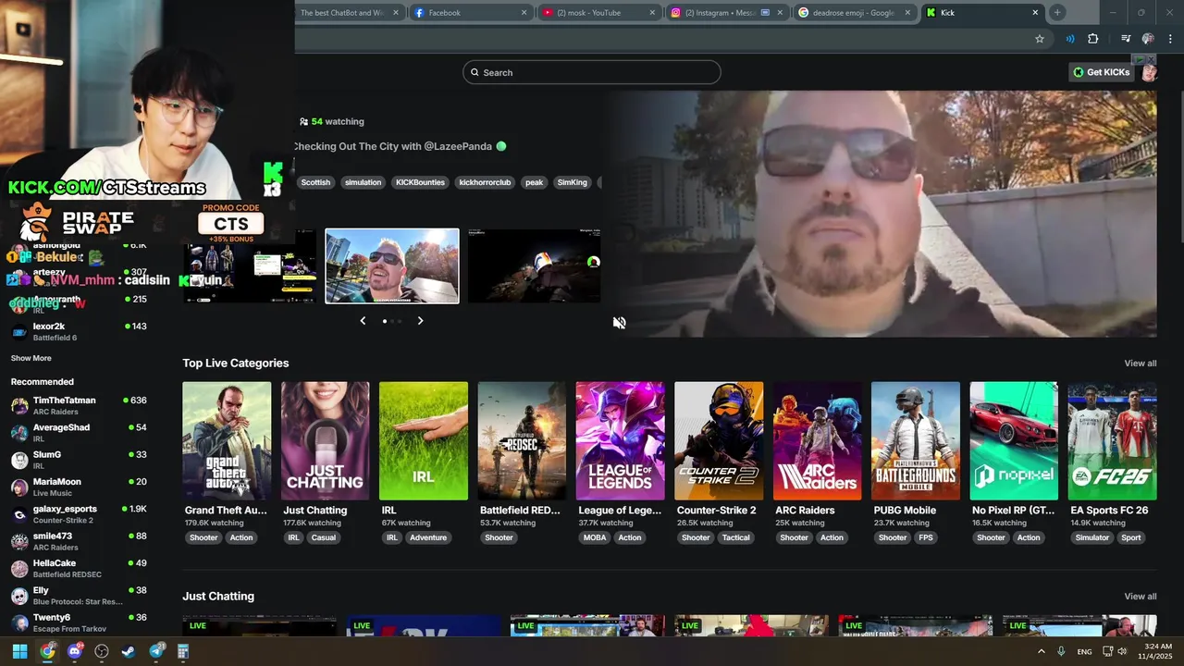Open the media controls playlist icon in Chrome toolbar

(x=1126, y=39)
